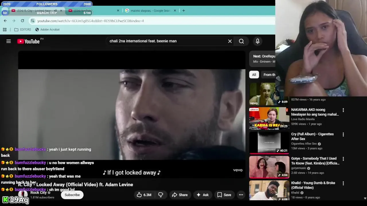This screenshot has width=367, height=206.
Task: Open the YouTube hamburger guide menu
Action: pos(9,41)
